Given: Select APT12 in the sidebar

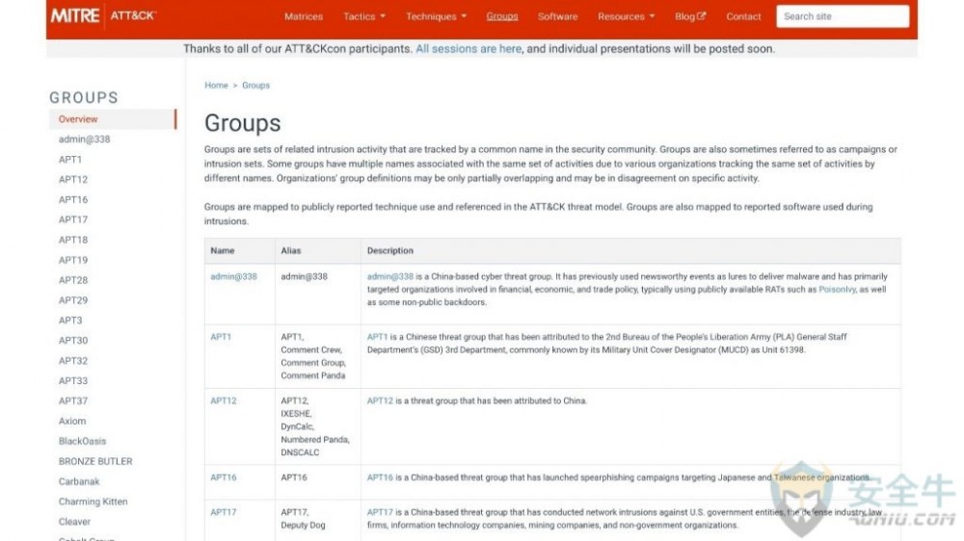Looking at the screenshot, I should 73,179.
